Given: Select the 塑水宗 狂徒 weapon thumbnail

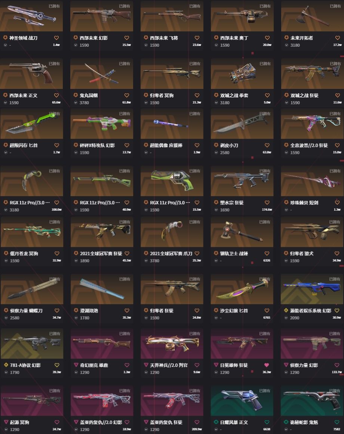Looking at the screenshot, I should click(242, 181).
